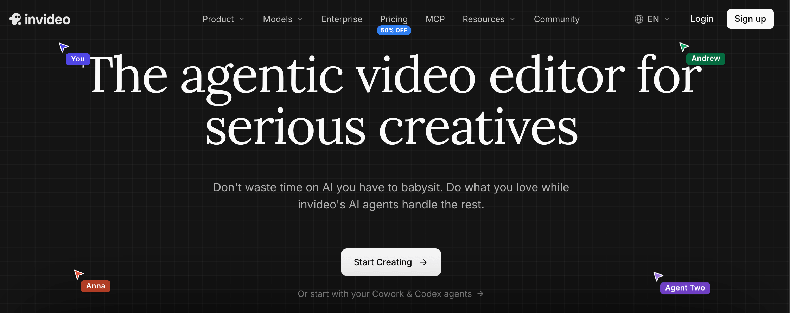Click the red Anna cursor icon

[x=78, y=274]
